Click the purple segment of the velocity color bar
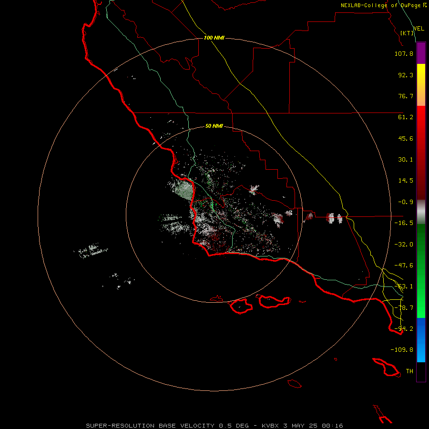 (421, 53)
